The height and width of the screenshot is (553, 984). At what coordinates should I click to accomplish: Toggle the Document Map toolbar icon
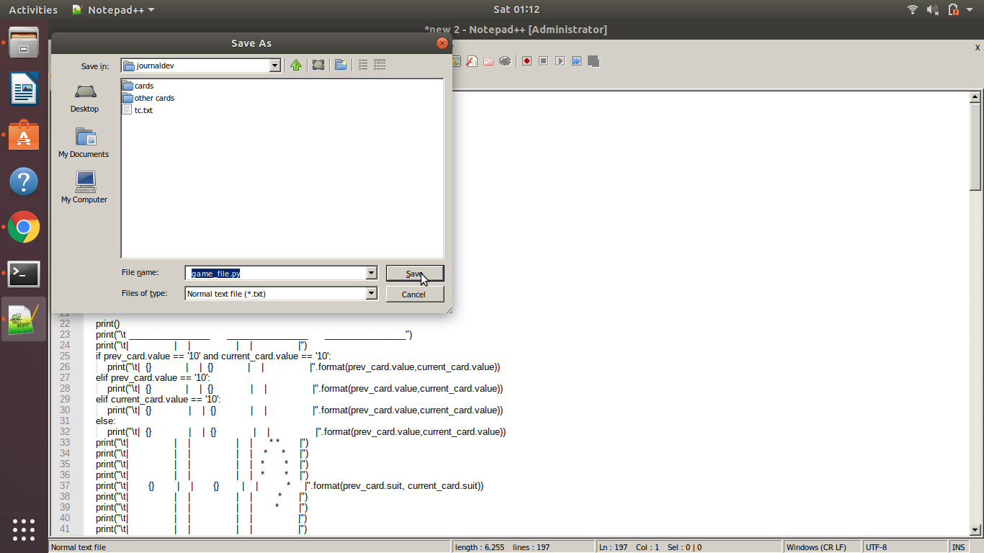coord(456,61)
